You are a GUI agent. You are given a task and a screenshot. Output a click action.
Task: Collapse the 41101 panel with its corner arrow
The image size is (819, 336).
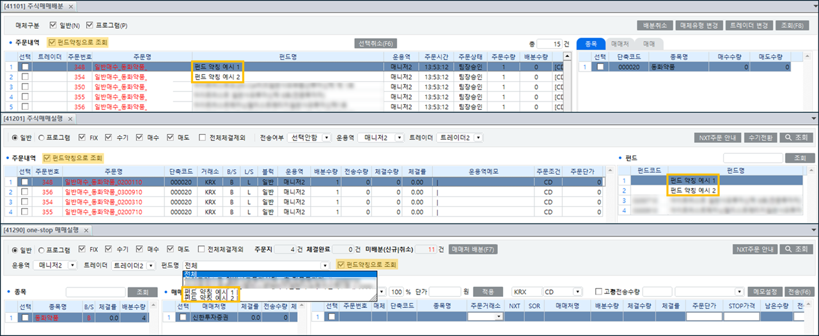814,6
